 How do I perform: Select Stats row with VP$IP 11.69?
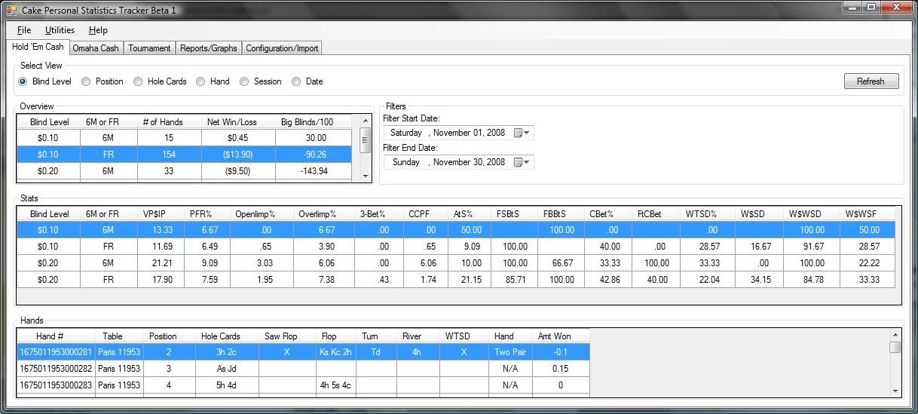click(456, 247)
